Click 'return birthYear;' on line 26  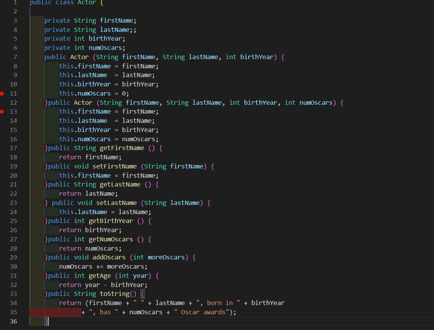click(x=90, y=230)
